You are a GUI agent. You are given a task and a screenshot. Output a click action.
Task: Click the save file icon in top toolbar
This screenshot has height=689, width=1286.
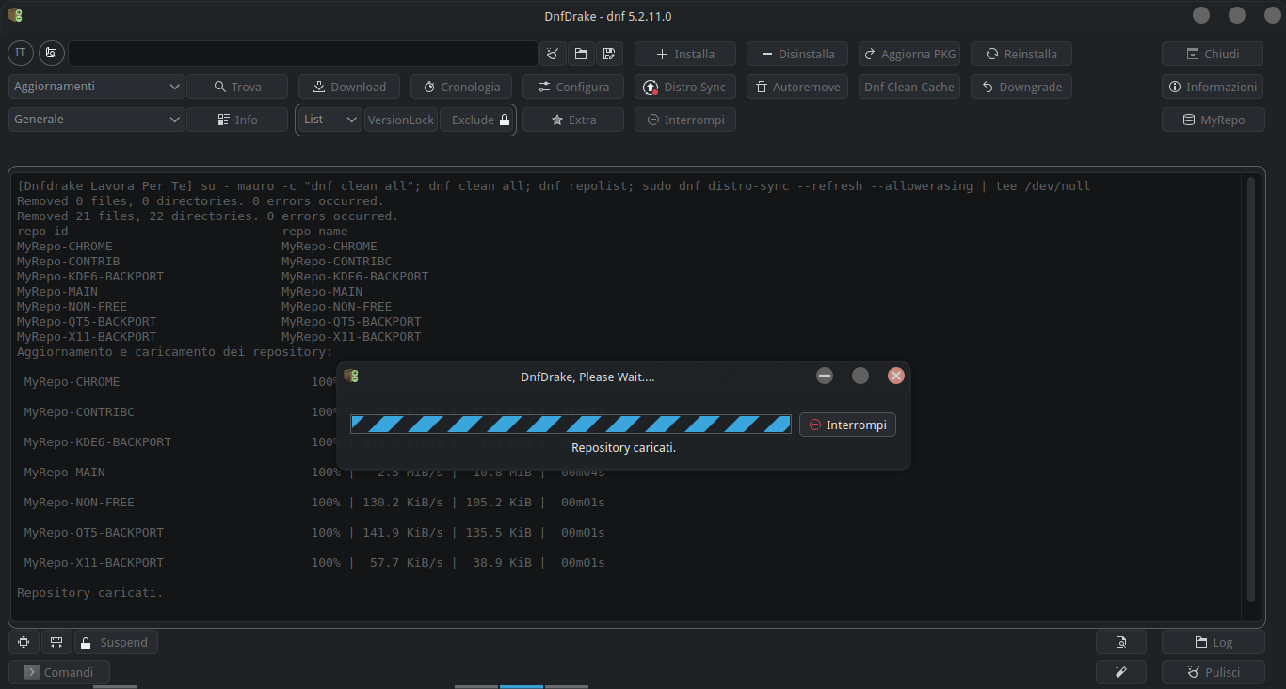(x=609, y=54)
